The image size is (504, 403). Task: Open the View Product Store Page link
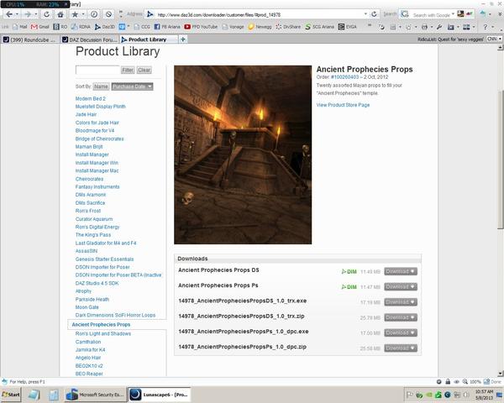343,105
